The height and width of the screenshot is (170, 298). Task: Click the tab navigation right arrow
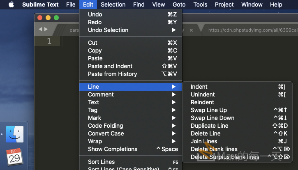(46, 29)
